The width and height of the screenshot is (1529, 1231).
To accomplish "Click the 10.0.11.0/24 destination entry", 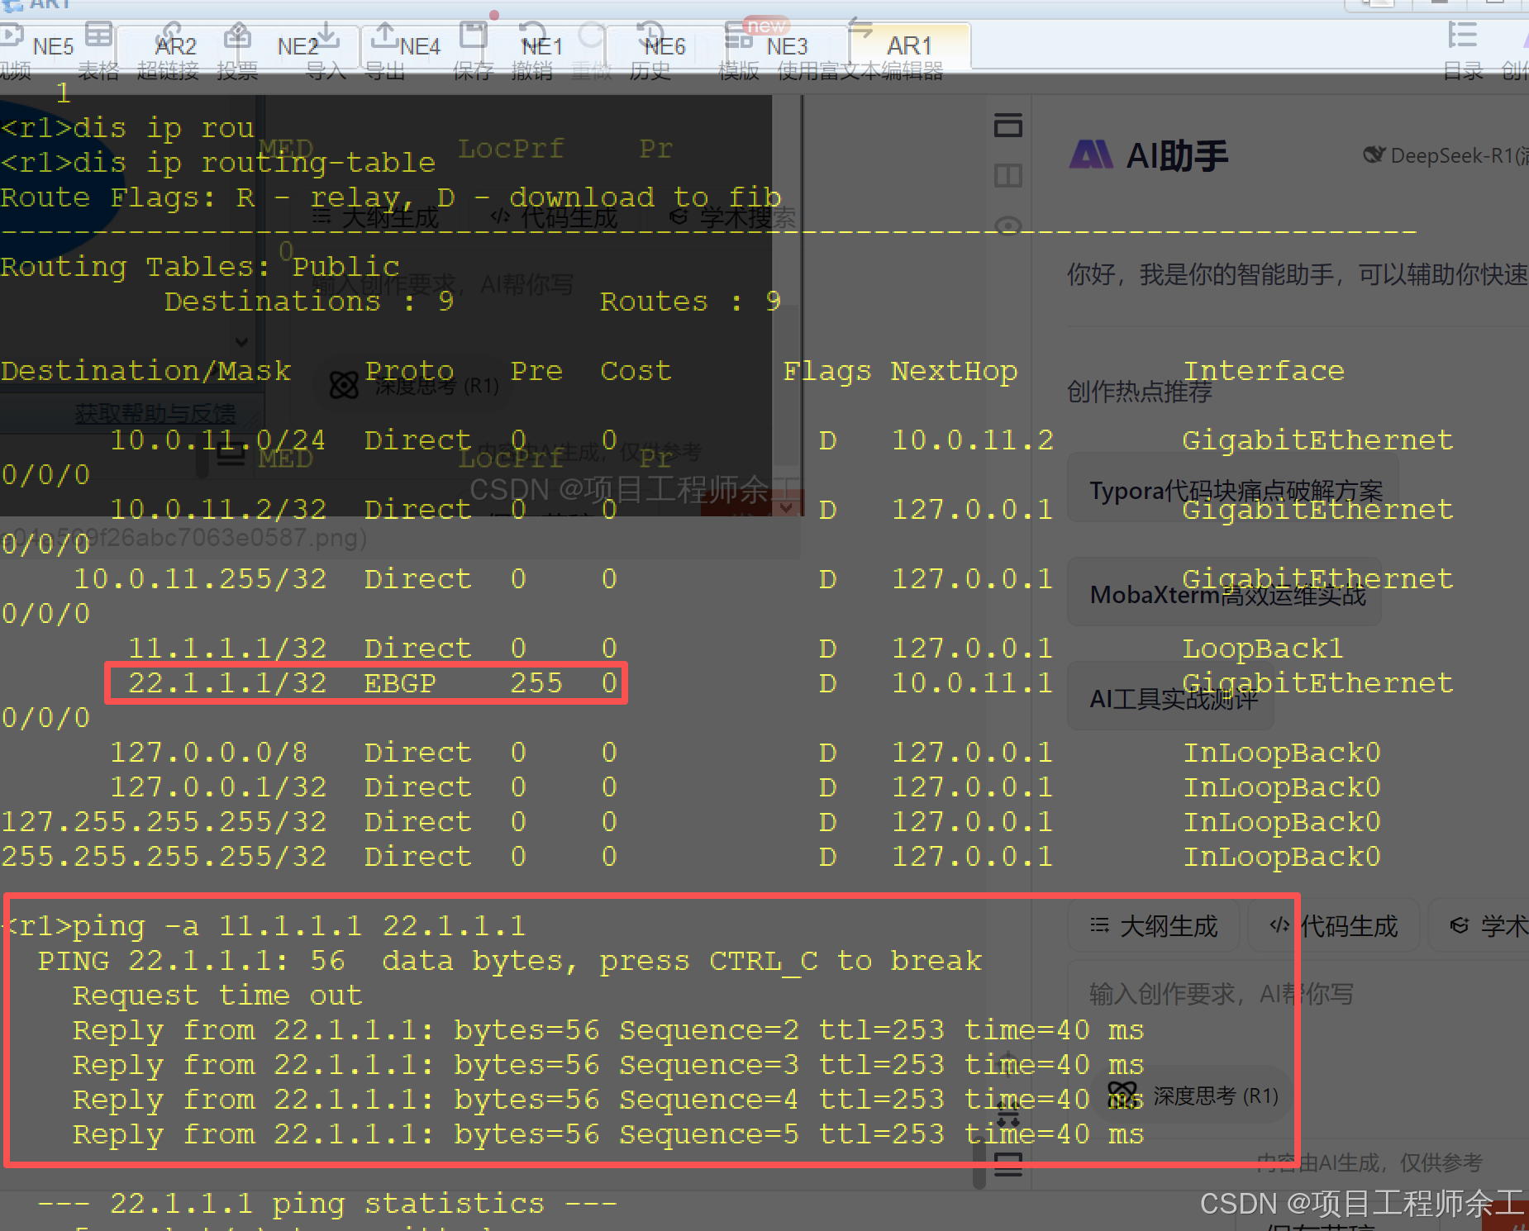I will (x=217, y=440).
